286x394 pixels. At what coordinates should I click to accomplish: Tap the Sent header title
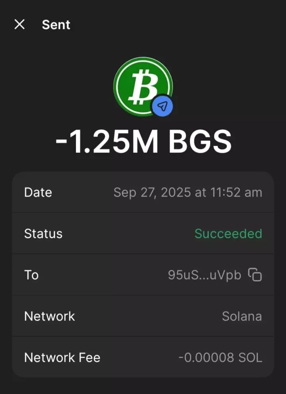click(x=56, y=25)
